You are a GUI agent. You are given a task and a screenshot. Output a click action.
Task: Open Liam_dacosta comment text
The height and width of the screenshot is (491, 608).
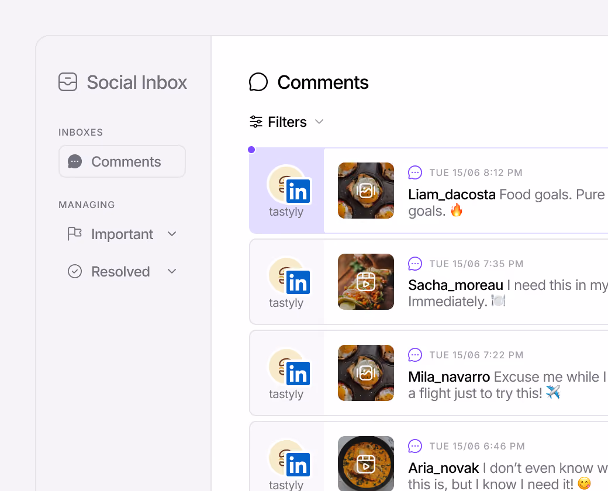click(x=507, y=202)
